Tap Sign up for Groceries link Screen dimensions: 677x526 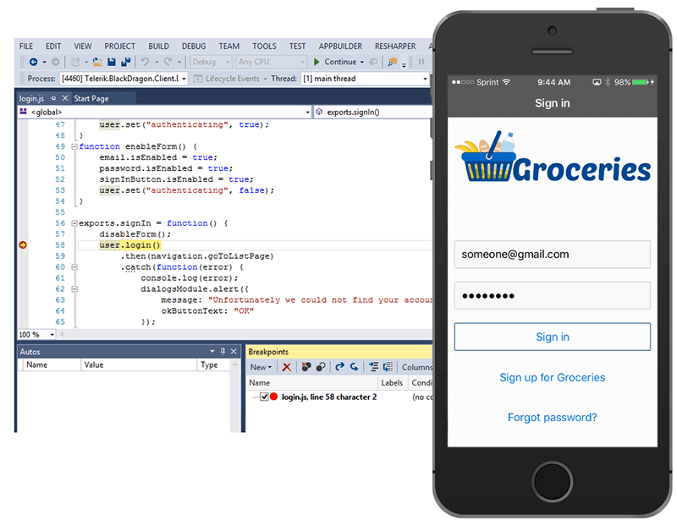tap(553, 377)
